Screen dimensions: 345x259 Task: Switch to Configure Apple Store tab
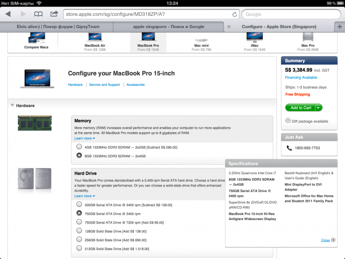(x=279, y=27)
